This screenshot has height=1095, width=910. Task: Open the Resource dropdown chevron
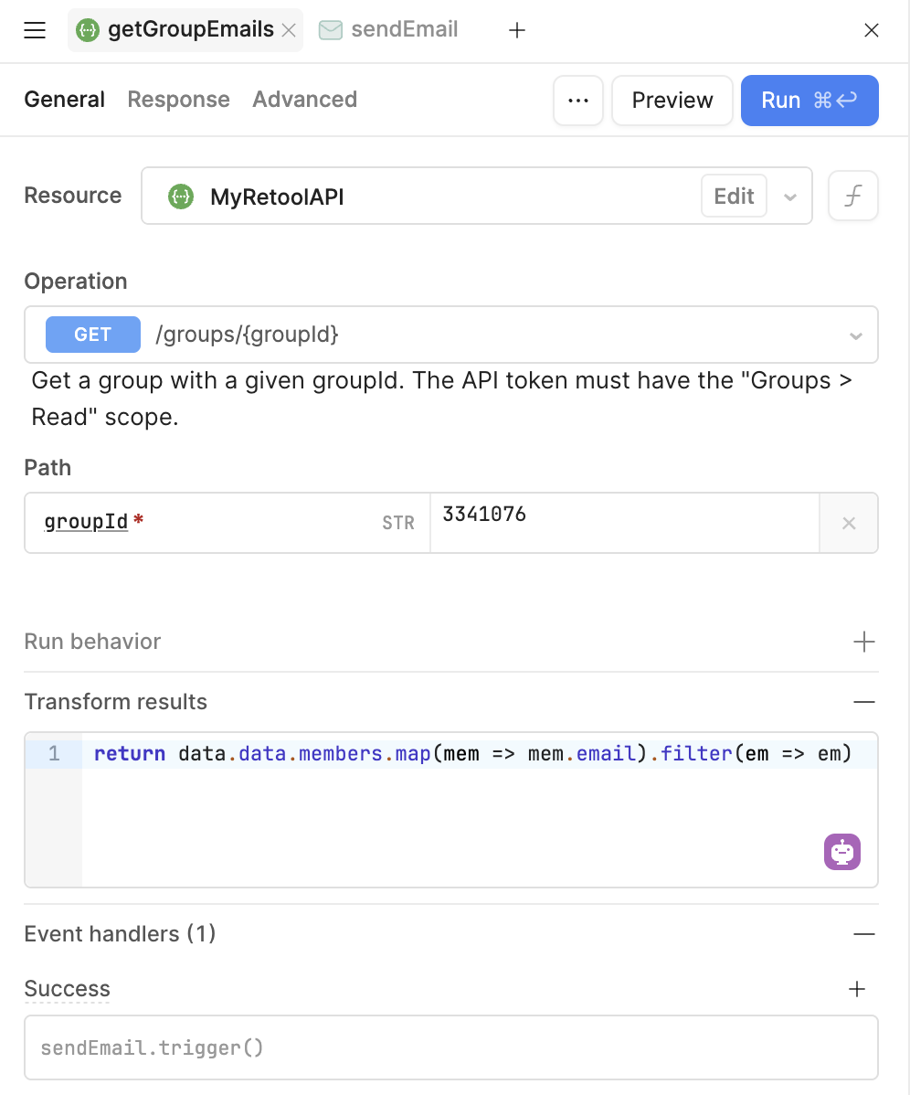(x=790, y=197)
